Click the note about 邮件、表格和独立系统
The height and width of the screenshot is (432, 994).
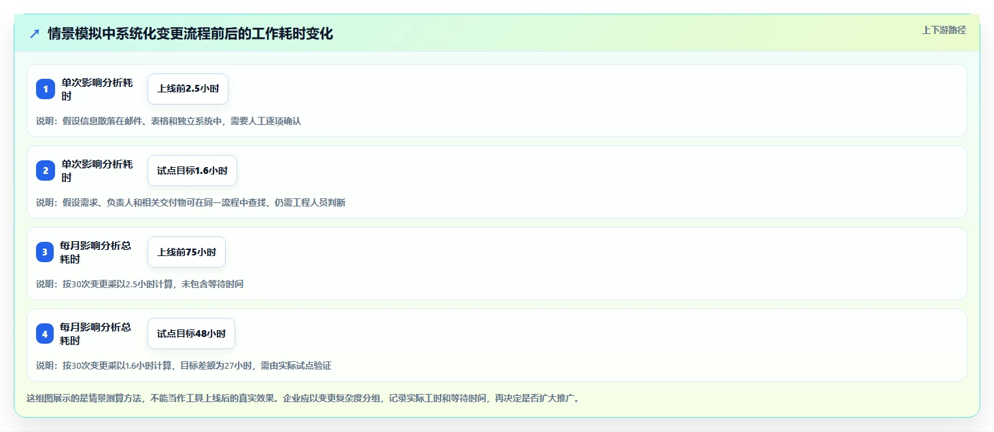click(x=169, y=121)
